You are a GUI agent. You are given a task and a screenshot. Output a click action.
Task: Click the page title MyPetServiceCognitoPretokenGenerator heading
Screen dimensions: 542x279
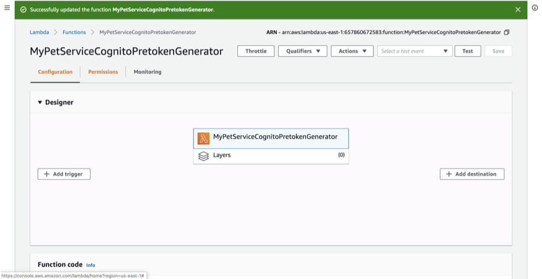(127, 51)
